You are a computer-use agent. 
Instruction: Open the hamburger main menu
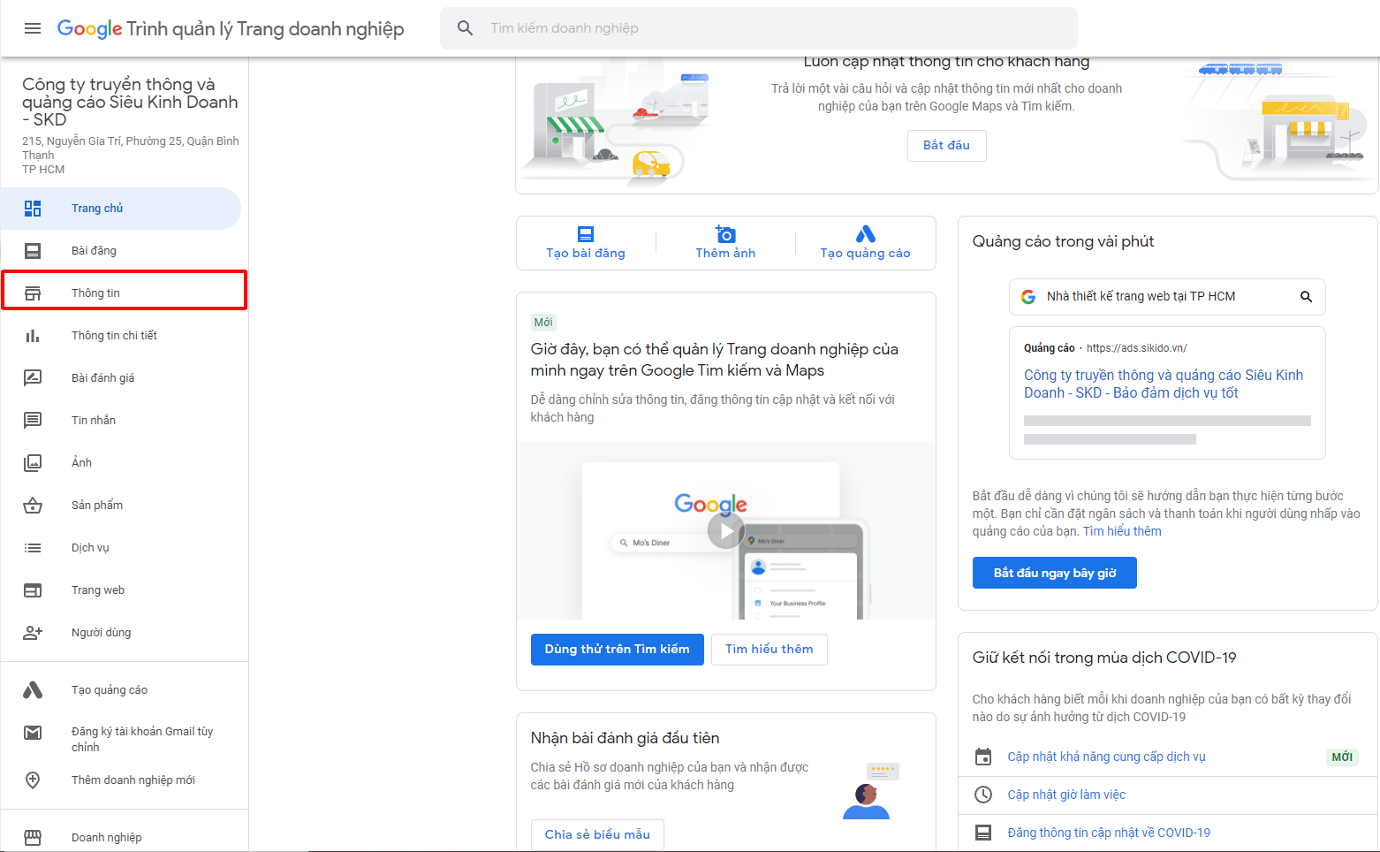pyautogui.click(x=33, y=28)
